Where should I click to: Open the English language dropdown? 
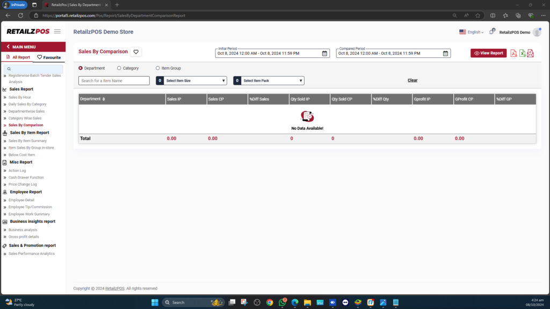(474, 32)
